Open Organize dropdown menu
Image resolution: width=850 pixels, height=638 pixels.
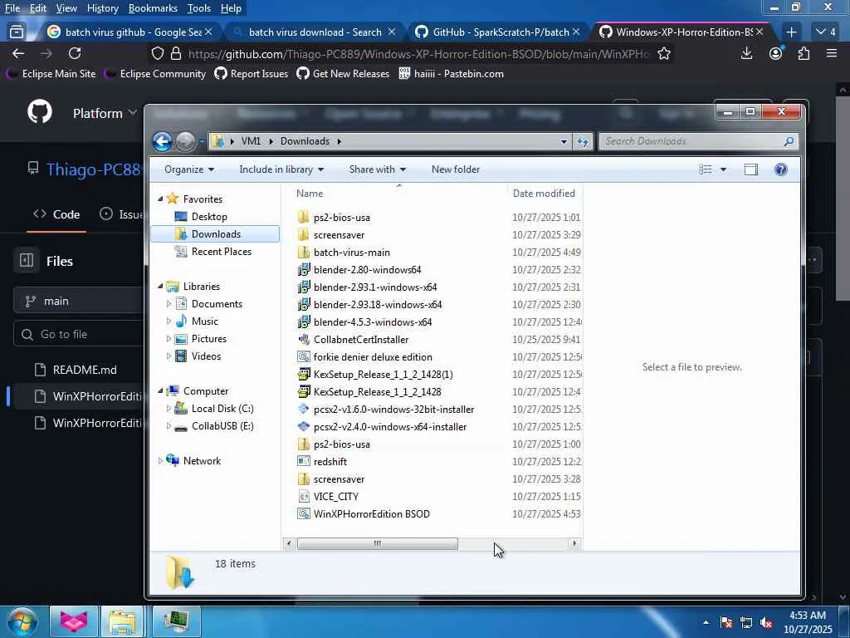[x=189, y=169]
